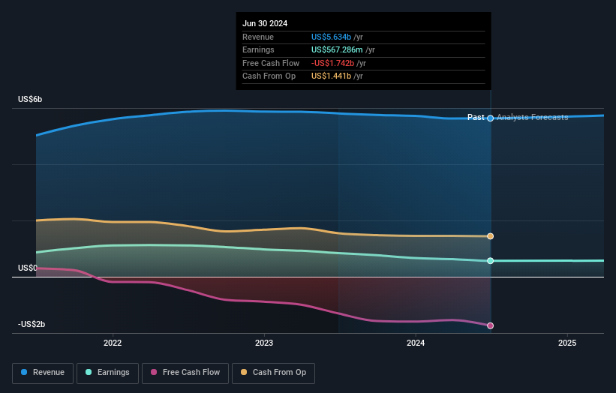Image resolution: width=616 pixels, height=393 pixels.
Task: Click the Cash From Op label in tooltip
Action: 269,76
